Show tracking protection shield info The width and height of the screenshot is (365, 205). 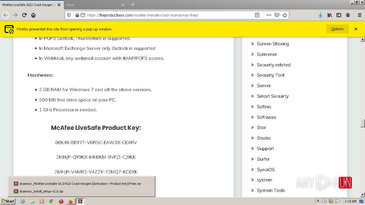click(69, 15)
